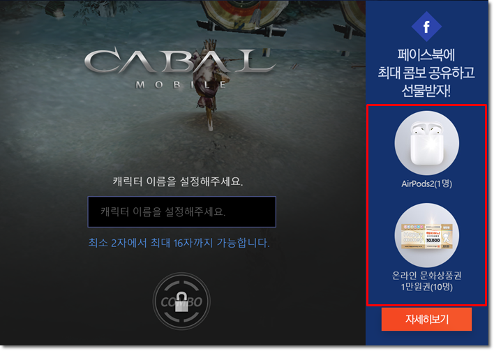Screen dimensions: 494x351
Task: Click the MOBILE subtitle under the logo
Action: pos(181,84)
